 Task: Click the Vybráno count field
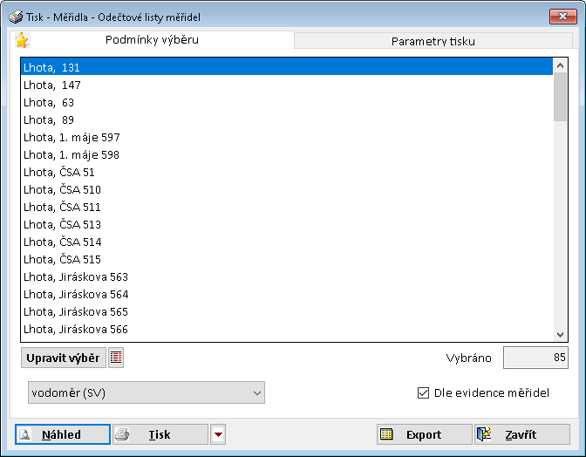(x=536, y=358)
